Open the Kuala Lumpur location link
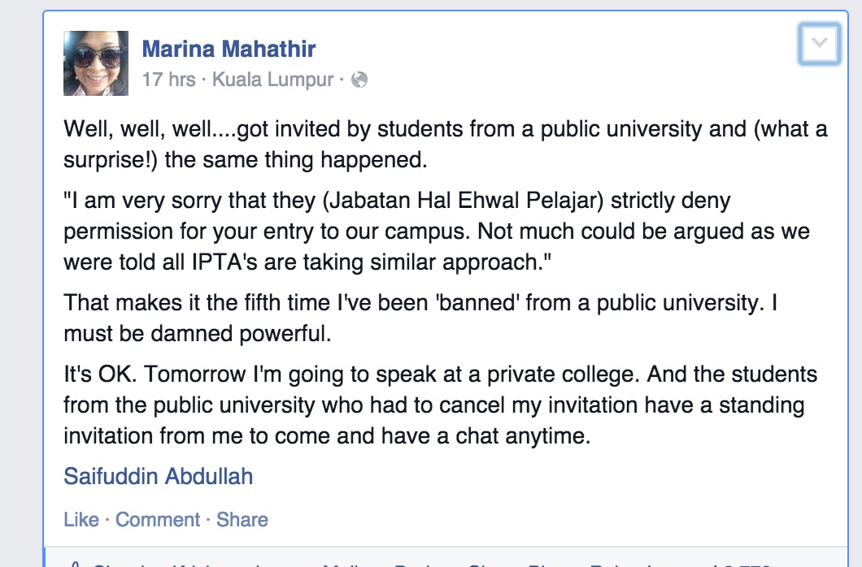Image resolution: width=862 pixels, height=567 pixels. click(272, 80)
